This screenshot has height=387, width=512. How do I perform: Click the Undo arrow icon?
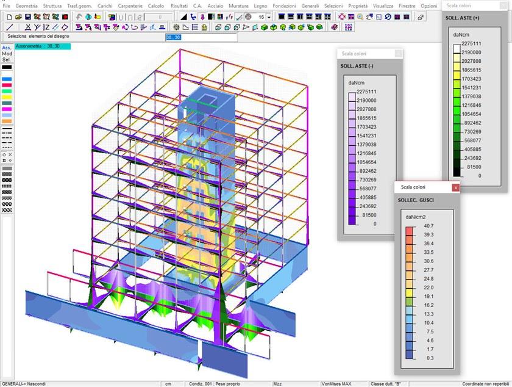tap(79, 17)
